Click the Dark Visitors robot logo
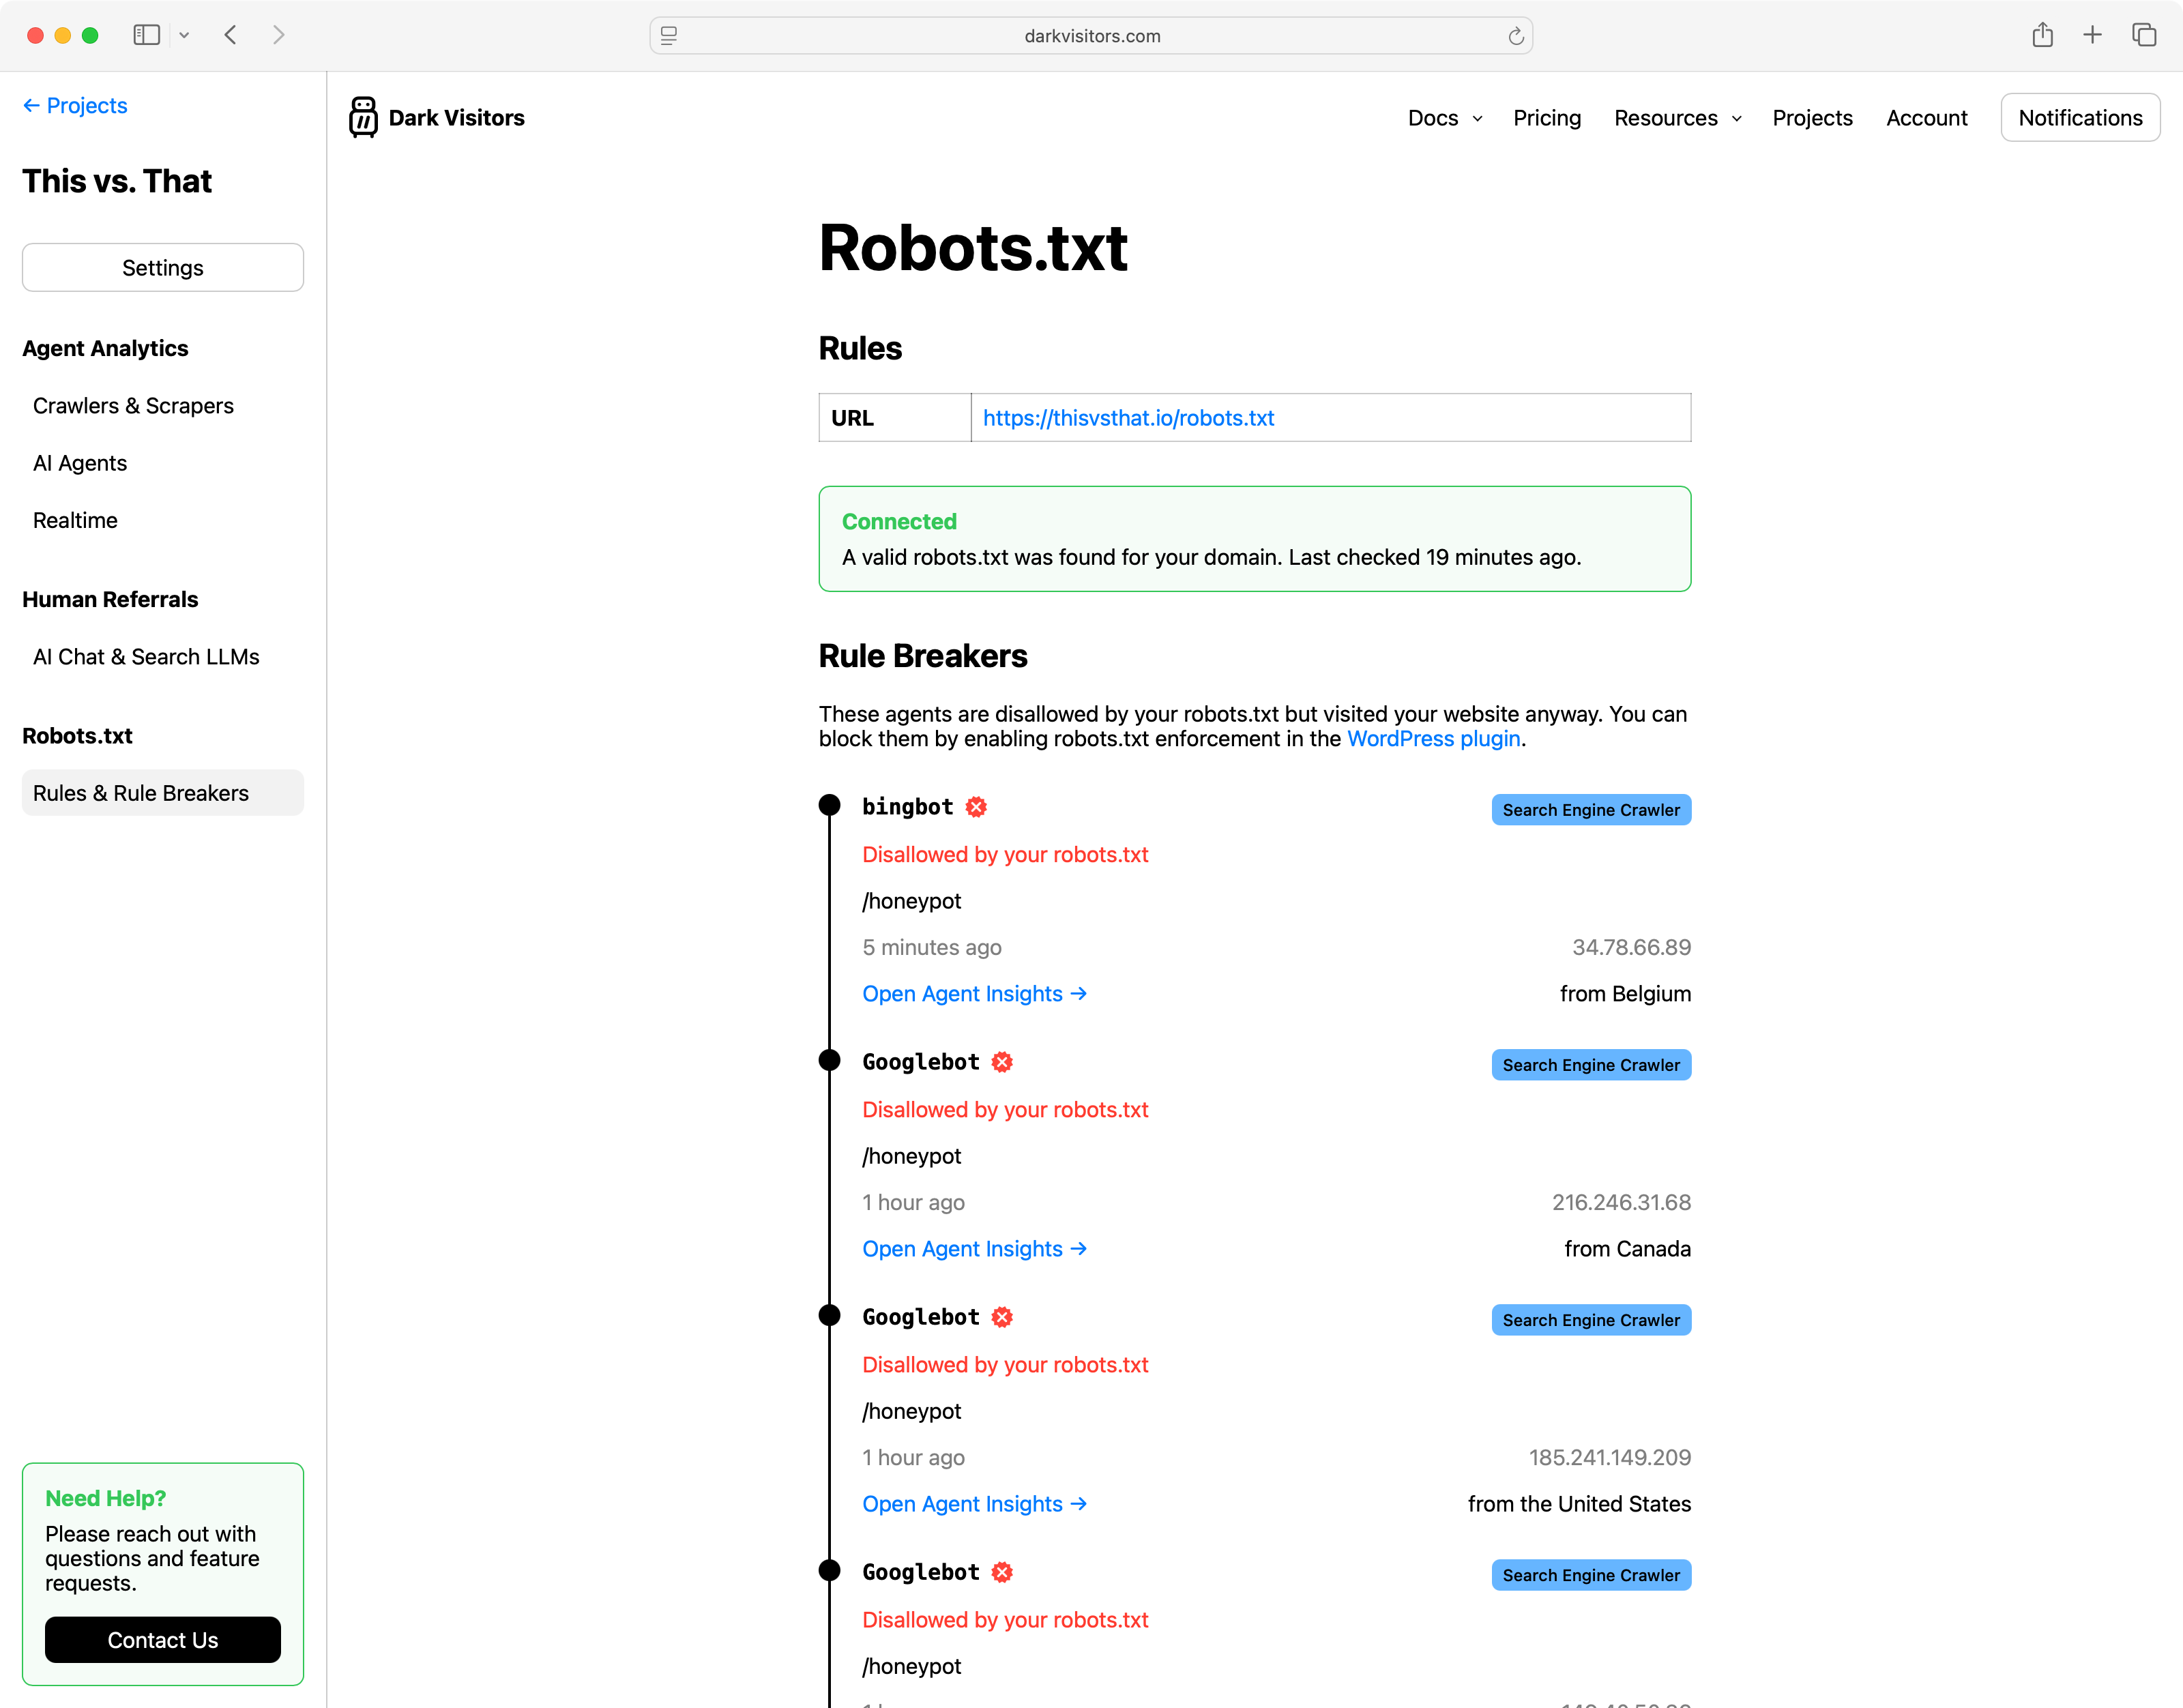Image resolution: width=2183 pixels, height=1708 pixels. point(363,117)
